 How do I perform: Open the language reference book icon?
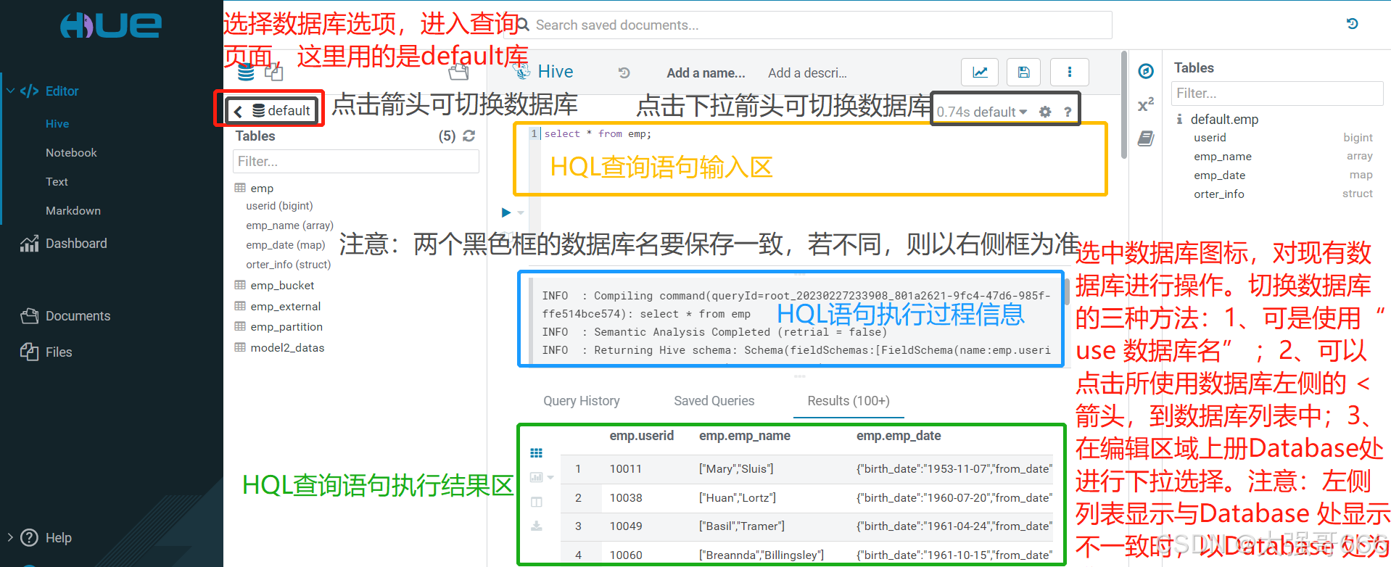[x=1146, y=138]
